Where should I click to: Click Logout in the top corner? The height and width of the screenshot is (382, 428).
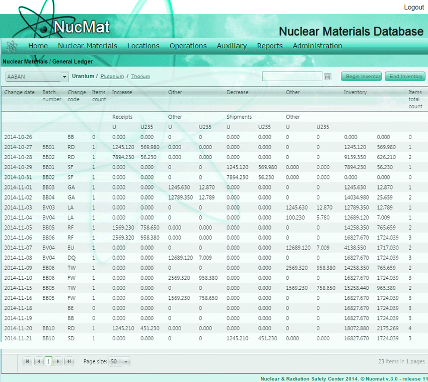pos(413,7)
